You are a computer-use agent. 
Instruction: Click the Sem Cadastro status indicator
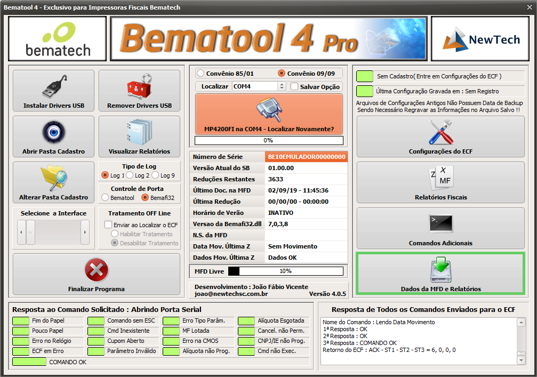pyautogui.click(x=365, y=76)
